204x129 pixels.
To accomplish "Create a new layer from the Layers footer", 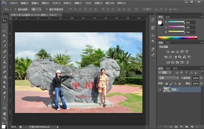I will [192, 127].
